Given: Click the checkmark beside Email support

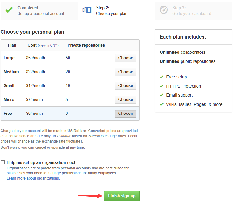Looking at the screenshot, I should click(162, 95).
